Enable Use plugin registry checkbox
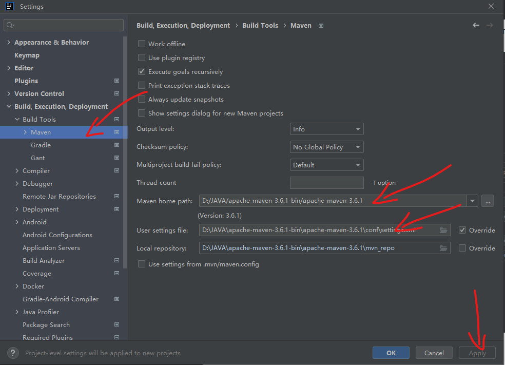This screenshot has width=505, height=365. [141, 57]
